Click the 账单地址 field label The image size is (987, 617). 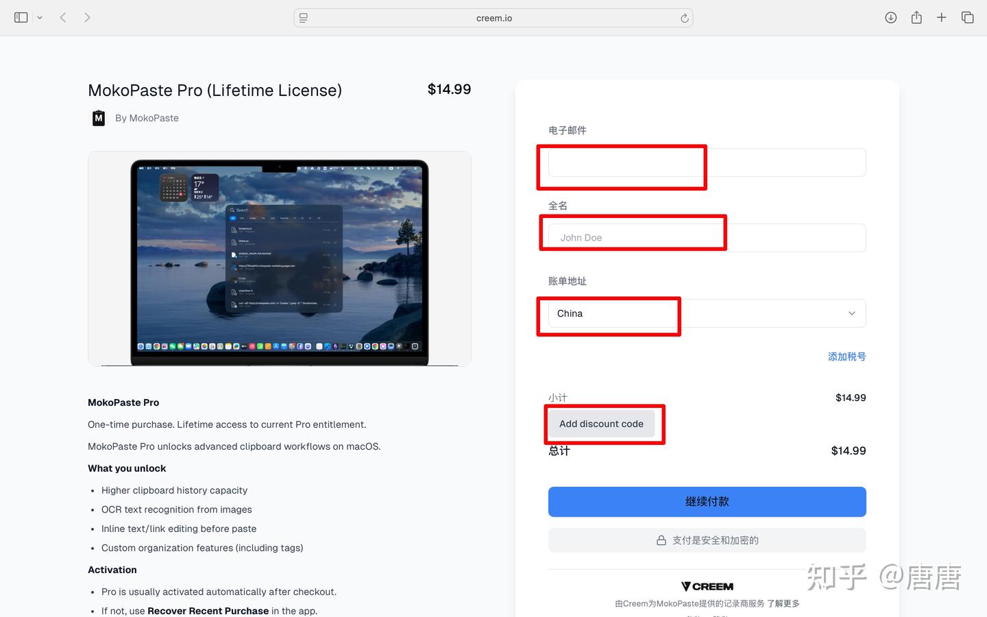568,281
